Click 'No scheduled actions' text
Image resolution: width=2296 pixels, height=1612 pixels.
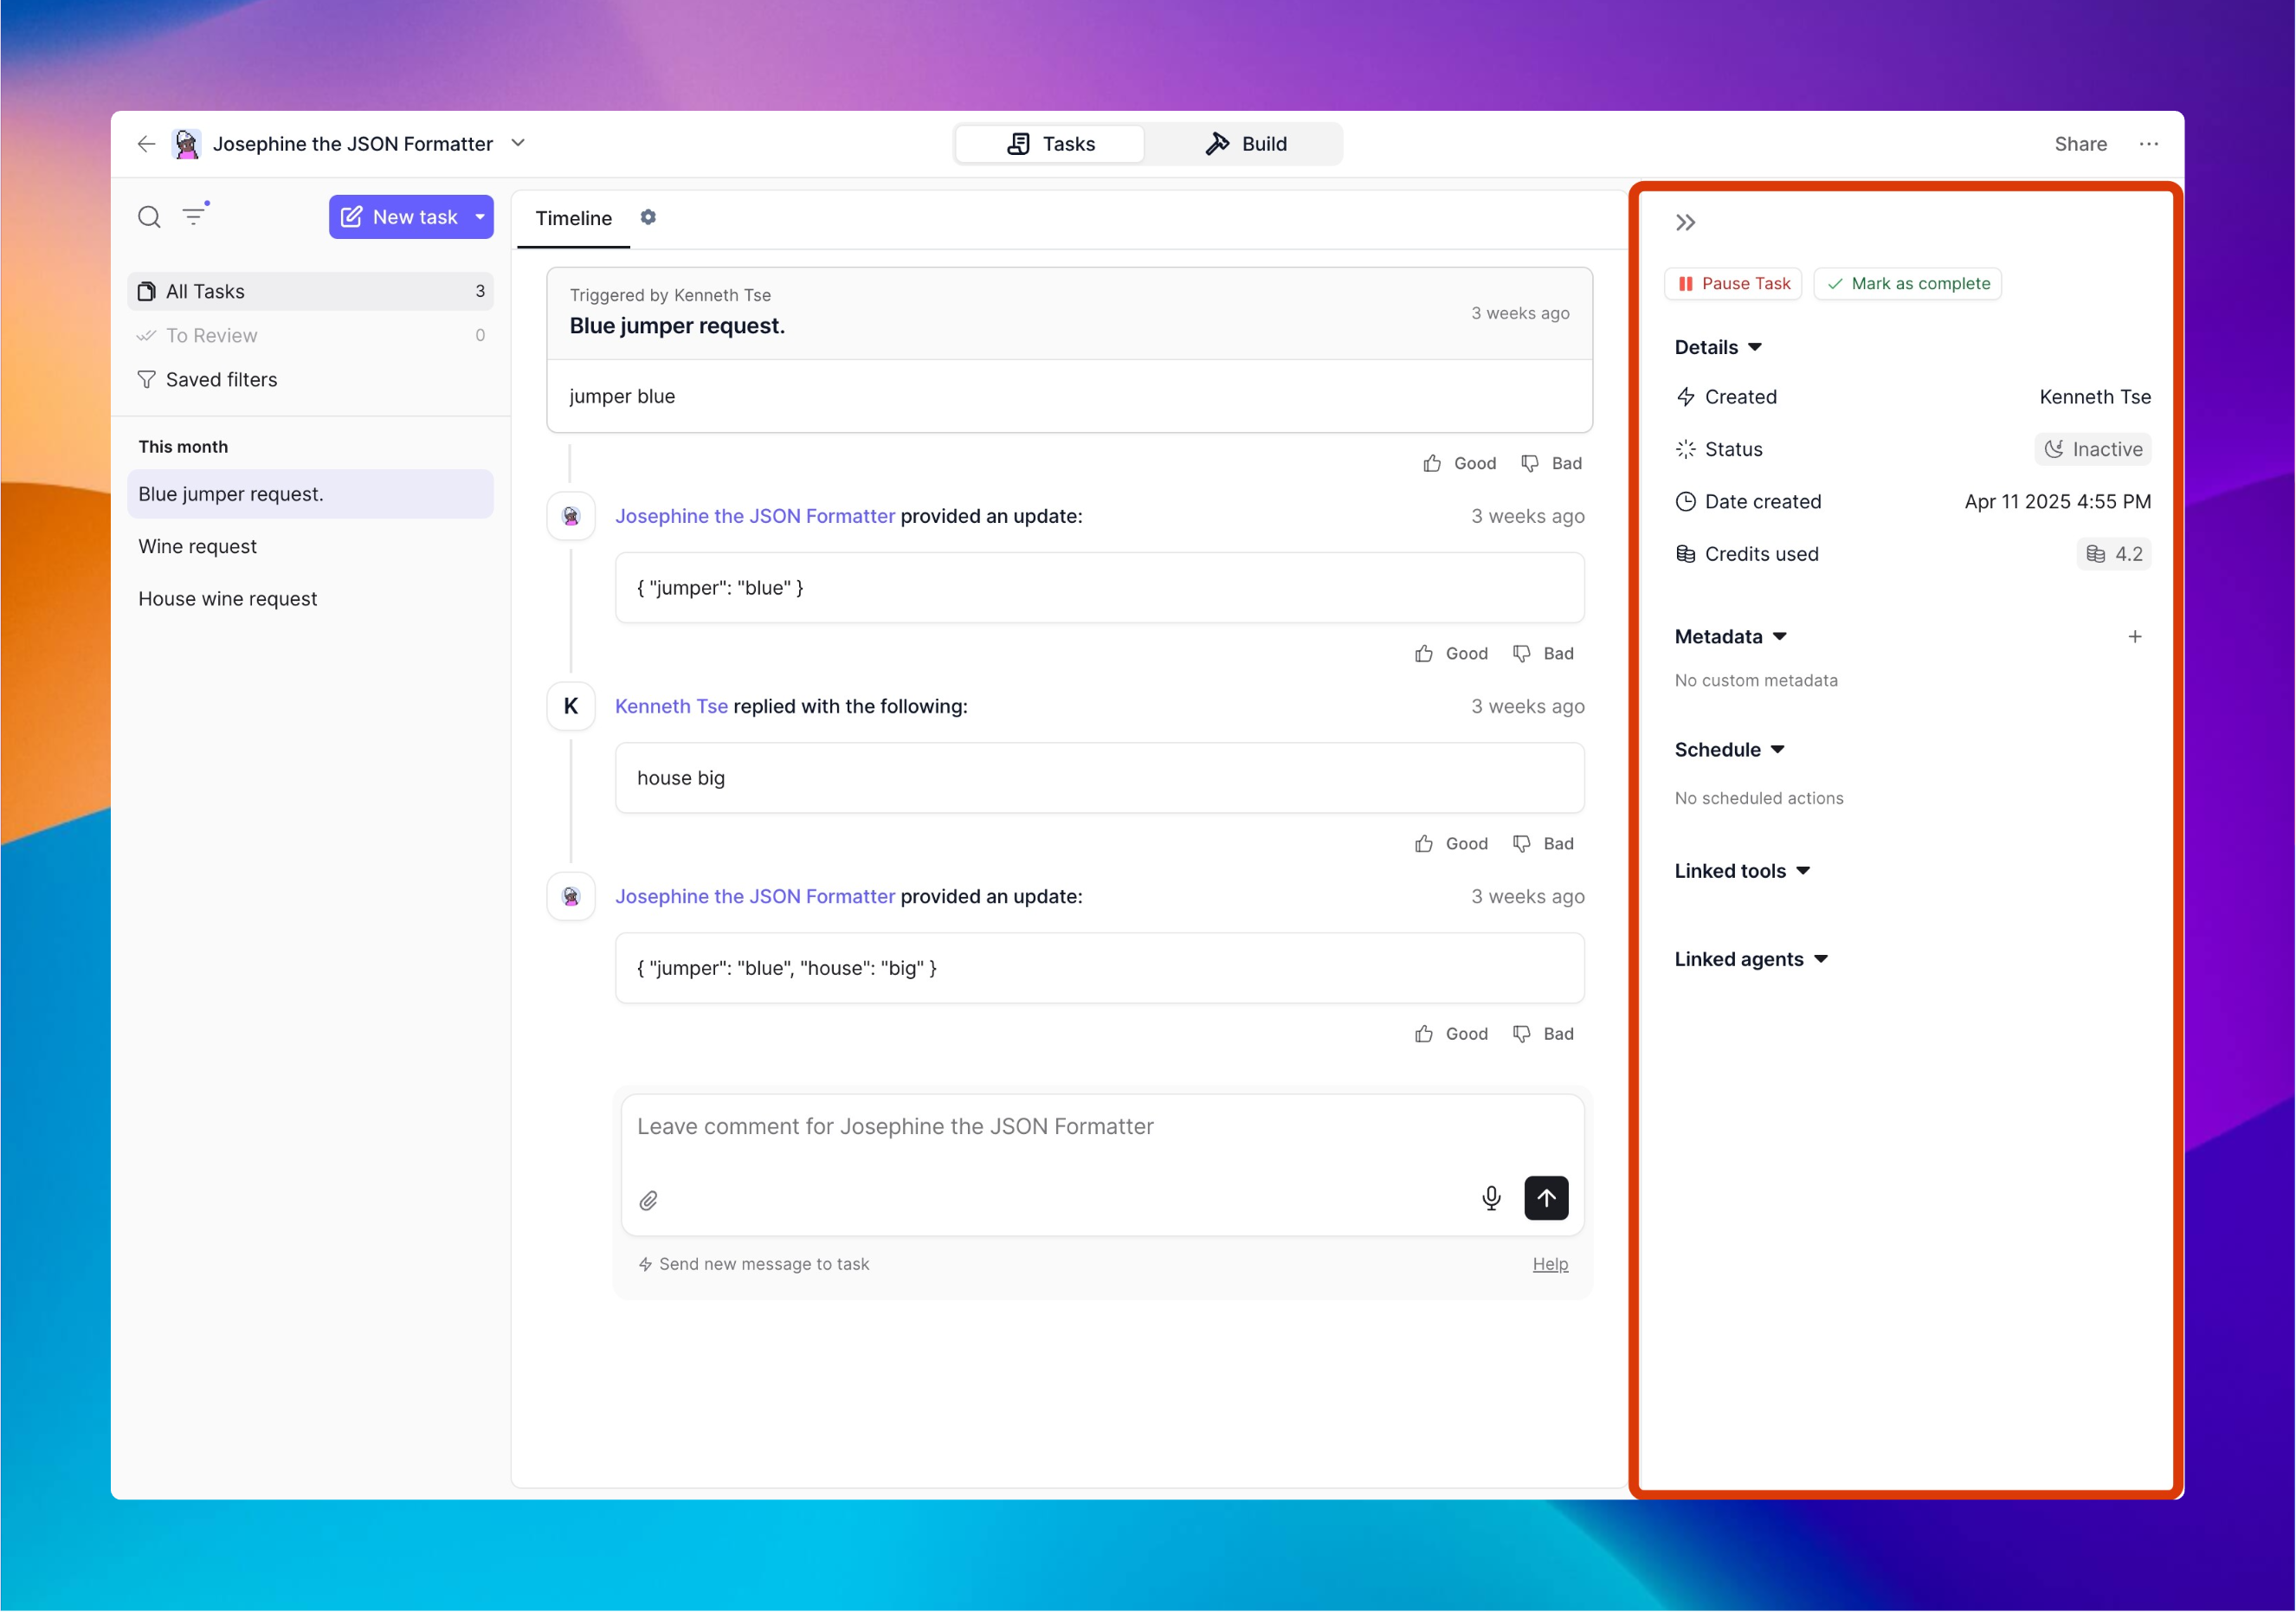tap(1759, 798)
